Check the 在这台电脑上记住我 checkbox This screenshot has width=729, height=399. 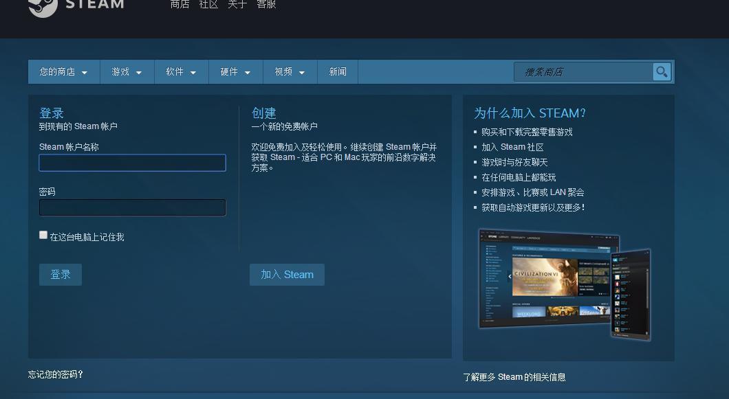point(43,235)
